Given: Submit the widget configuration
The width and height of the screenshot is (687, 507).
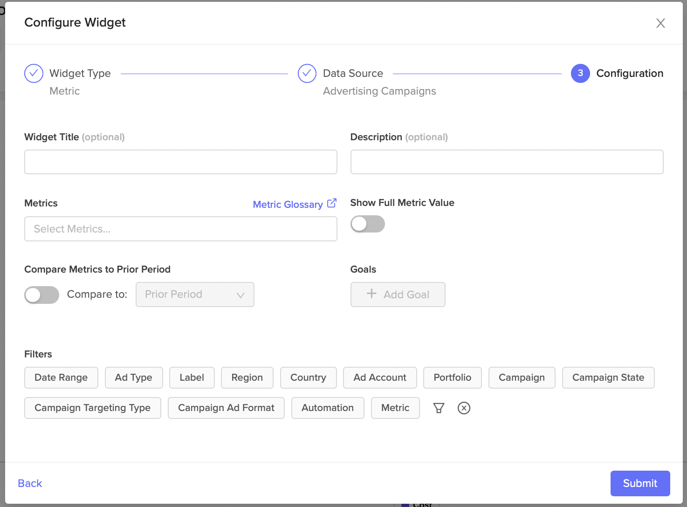Looking at the screenshot, I should (640, 483).
